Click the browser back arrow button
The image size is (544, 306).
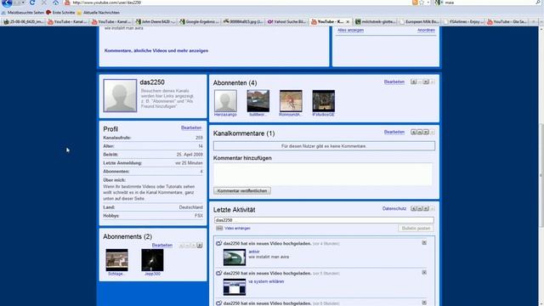point(7,3)
